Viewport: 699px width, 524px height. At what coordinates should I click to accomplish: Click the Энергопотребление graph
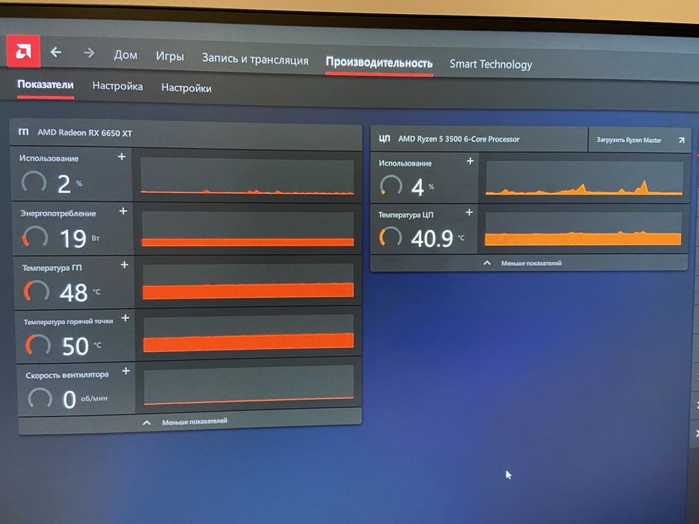pos(248,229)
